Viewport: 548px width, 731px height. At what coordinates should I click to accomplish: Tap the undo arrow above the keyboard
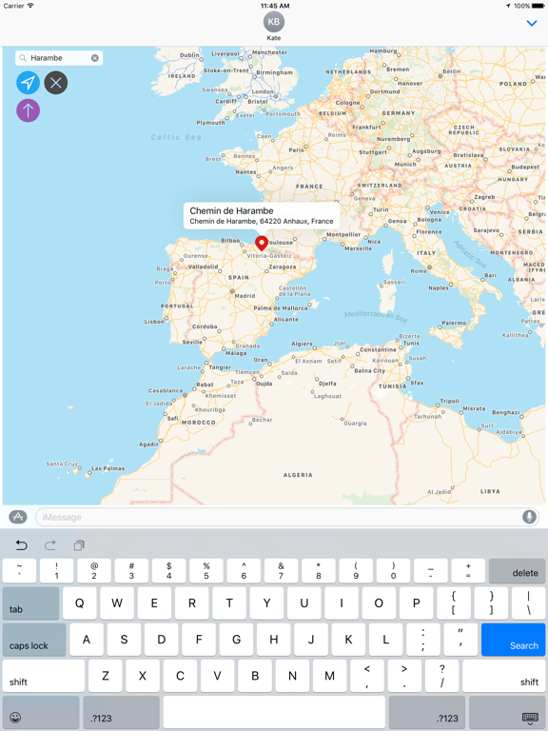point(22,544)
